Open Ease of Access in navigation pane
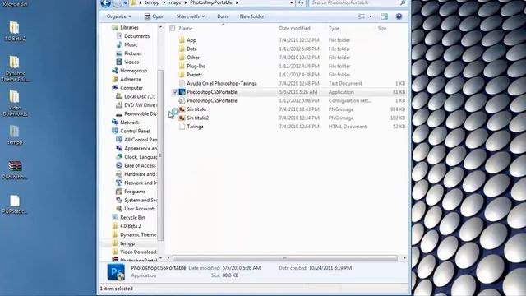Viewport: 526px width, 296px height. click(140, 166)
